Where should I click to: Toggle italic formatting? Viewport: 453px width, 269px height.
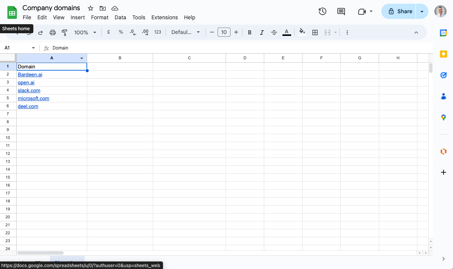[x=262, y=32]
